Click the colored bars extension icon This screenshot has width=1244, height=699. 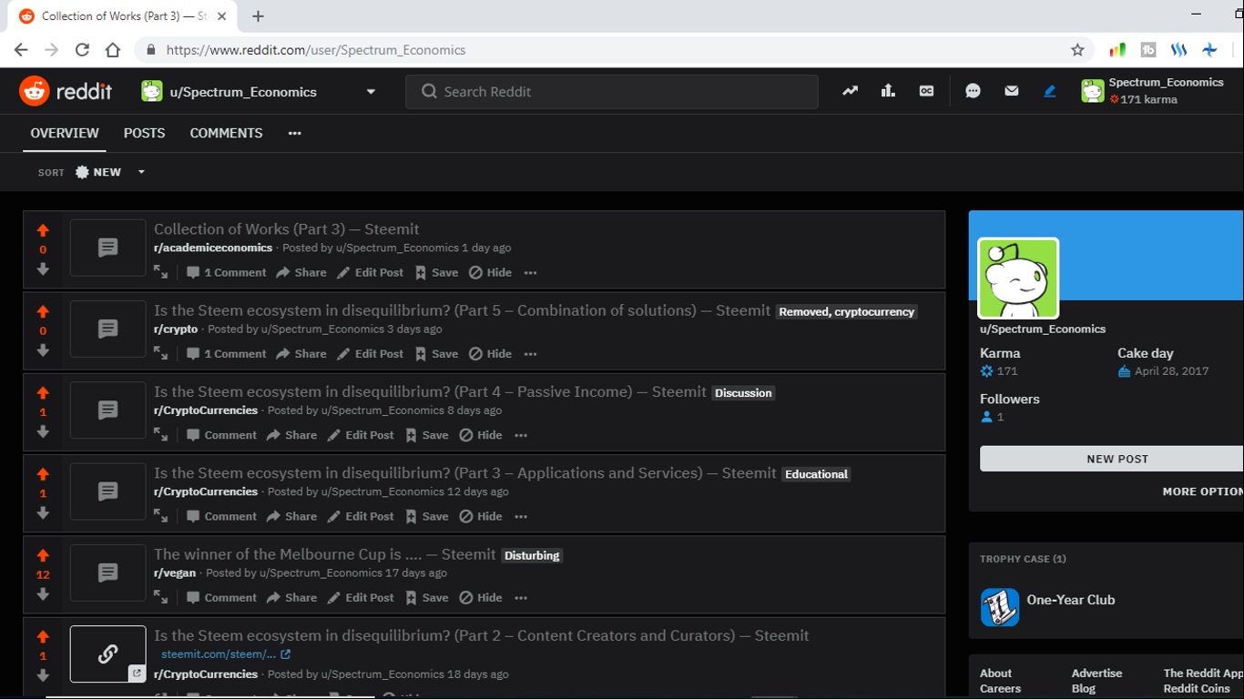(x=1117, y=50)
